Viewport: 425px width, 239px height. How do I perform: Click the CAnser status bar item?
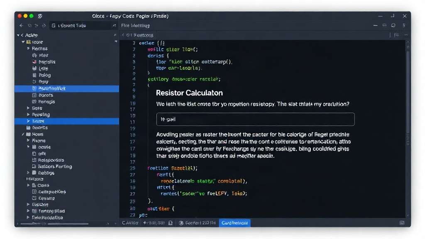pyautogui.click(x=130, y=223)
